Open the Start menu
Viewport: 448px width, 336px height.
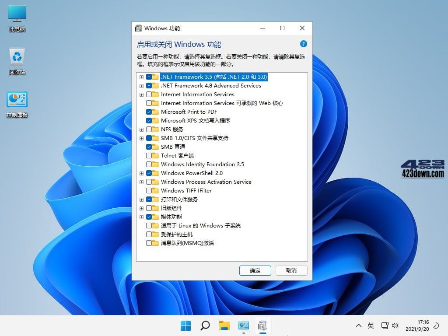click(x=185, y=325)
